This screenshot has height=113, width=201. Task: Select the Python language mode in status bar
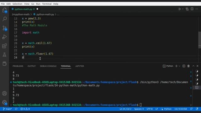click(x=168, y=109)
